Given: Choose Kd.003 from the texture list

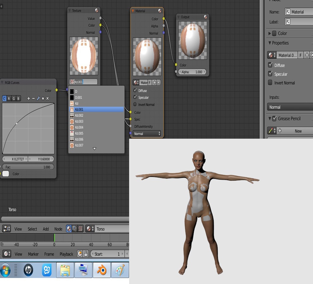Looking at the screenshot, I should (79, 121).
